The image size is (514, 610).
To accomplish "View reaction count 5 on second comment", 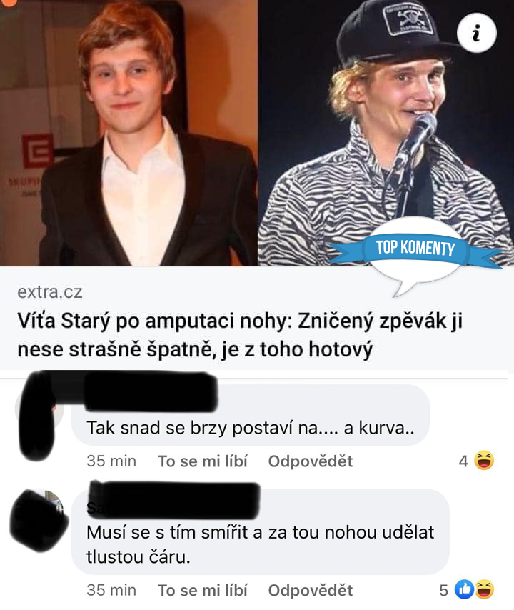I will click(443, 591).
